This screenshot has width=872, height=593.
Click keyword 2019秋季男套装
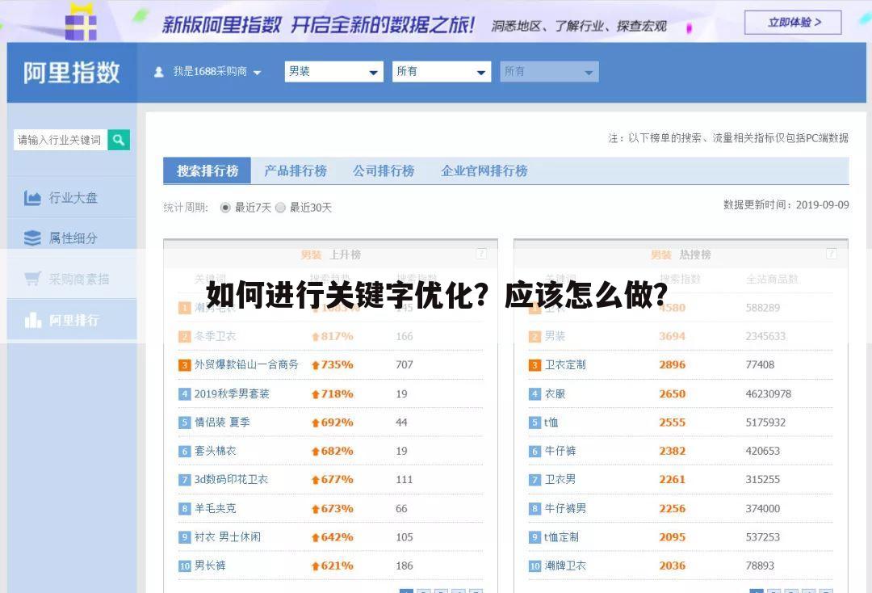(x=232, y=393)
